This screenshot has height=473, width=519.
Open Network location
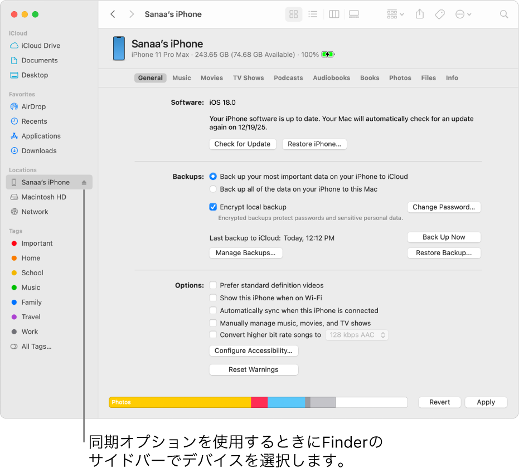pos(30,212)
